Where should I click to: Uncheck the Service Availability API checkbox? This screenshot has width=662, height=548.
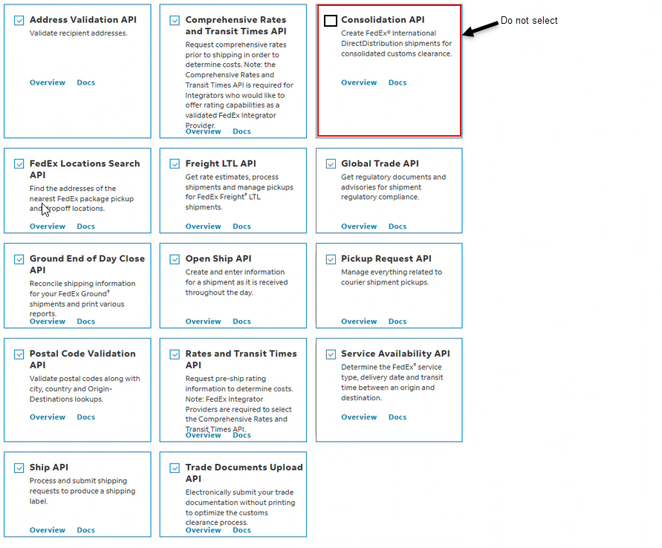(x=331, y=354)
